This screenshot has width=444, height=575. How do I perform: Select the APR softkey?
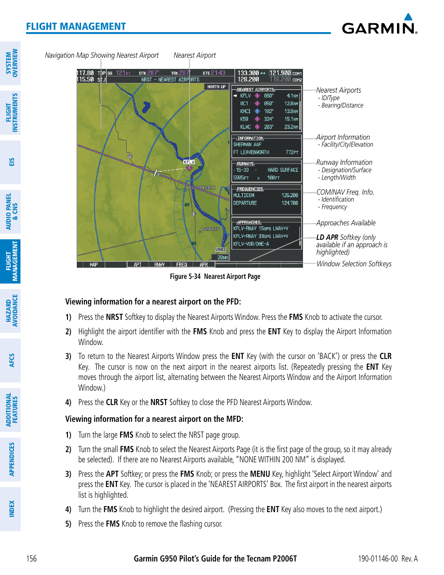click(x=204, y=264)
